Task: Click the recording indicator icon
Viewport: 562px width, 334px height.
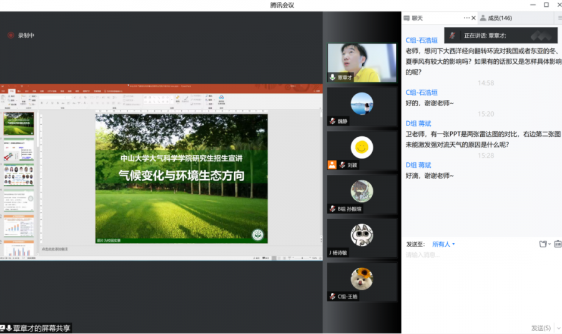Action: click(x=10, y=36)
